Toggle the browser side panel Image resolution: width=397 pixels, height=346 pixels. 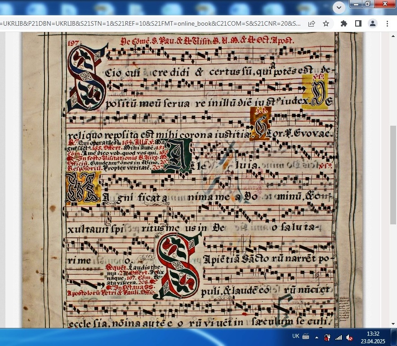pos(358,23)
